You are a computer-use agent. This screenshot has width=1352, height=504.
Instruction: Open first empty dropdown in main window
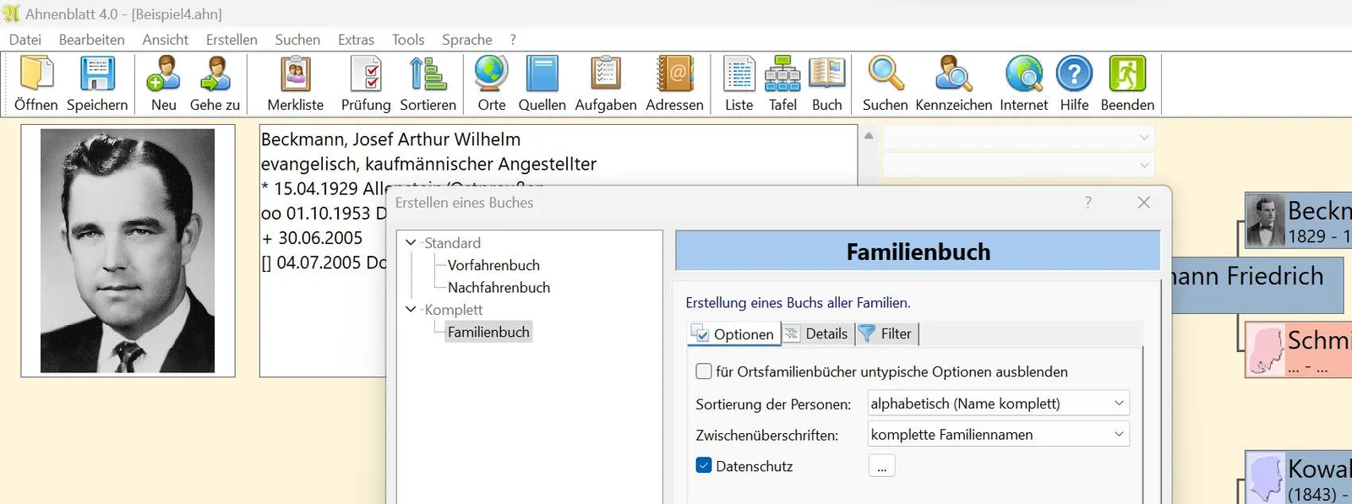[x=1018, y=138]
